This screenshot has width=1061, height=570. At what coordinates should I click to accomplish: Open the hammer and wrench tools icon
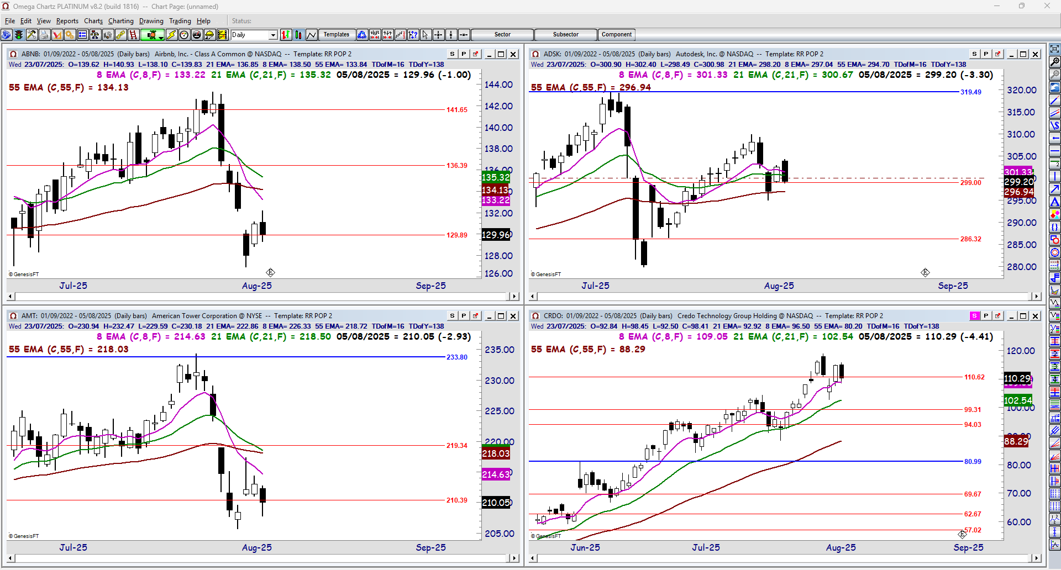pyautogui.click(x=31, y=35)
